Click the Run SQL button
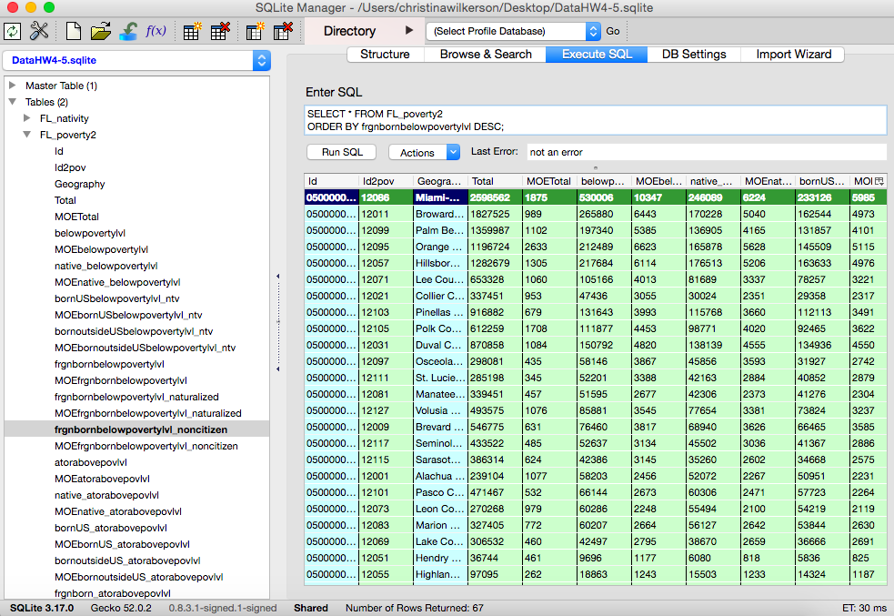Viewport: 894px width, 616px height. 342,152
